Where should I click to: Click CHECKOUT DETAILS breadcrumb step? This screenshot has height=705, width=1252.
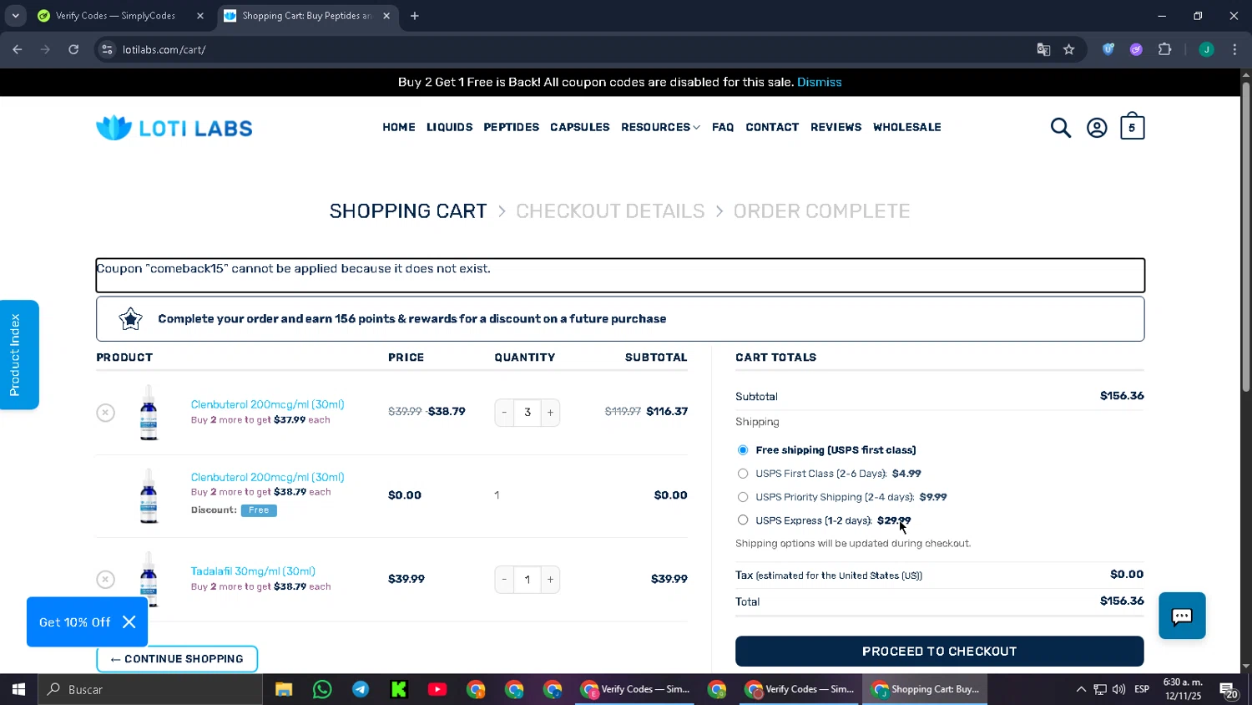click(610, 211)
